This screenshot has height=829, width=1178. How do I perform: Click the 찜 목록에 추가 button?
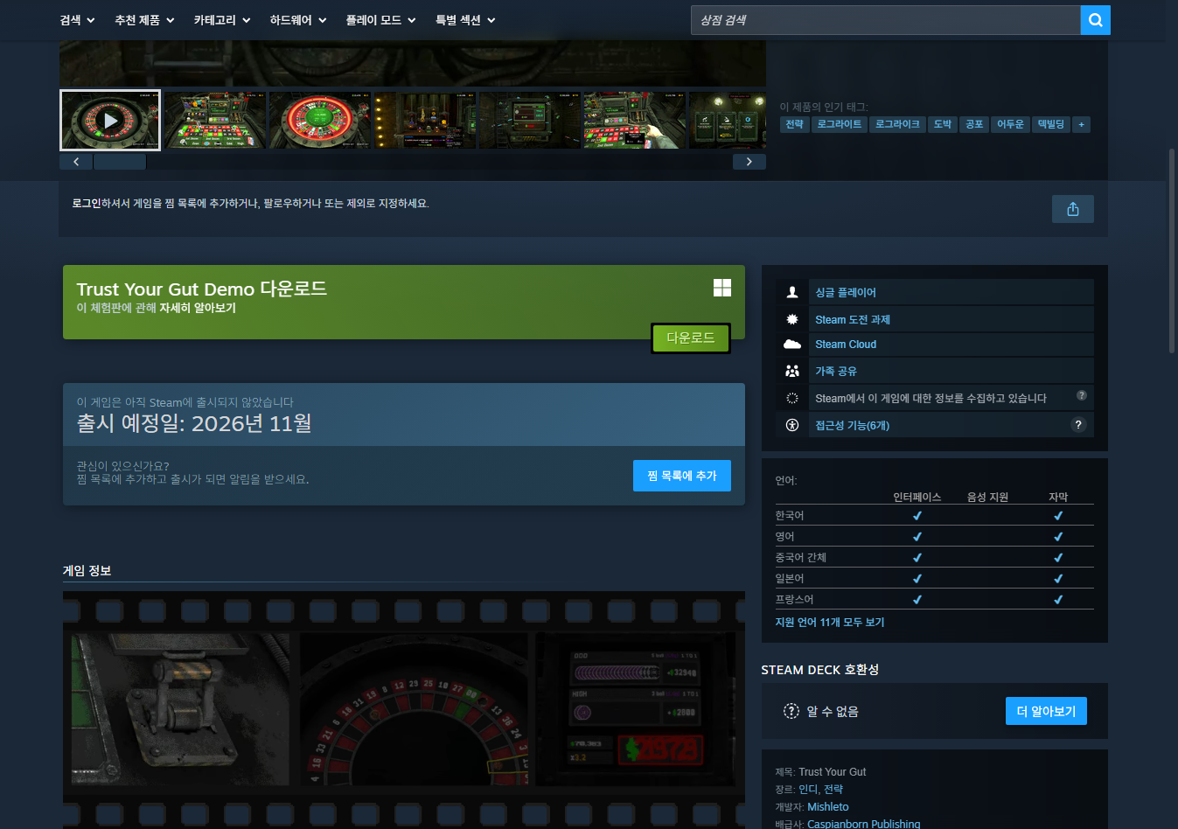point(682,476)
